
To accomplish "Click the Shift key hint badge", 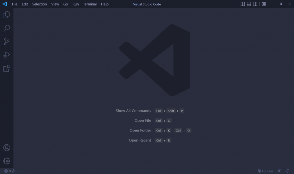I will [x=171, y=111].
